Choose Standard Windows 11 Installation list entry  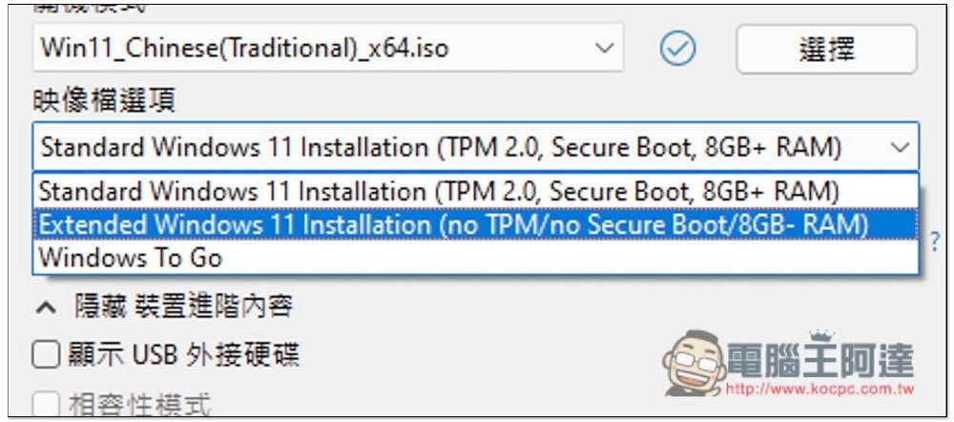click(439, 191)
